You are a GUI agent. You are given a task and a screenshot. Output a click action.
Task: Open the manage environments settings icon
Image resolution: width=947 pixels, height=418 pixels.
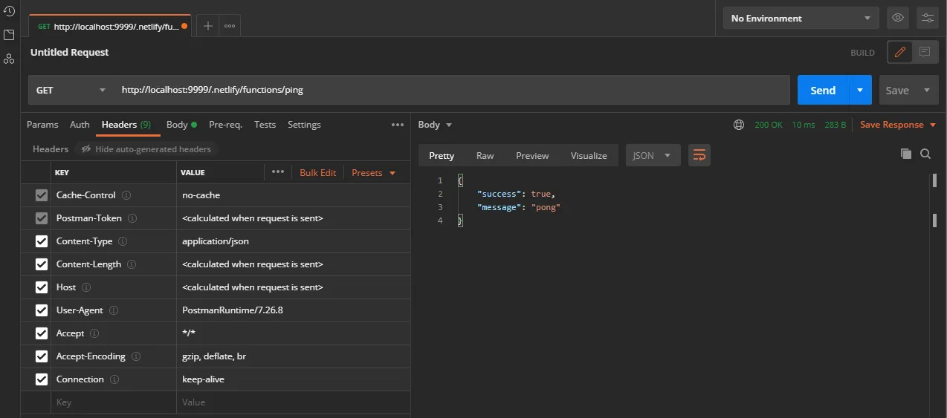pos(928,18)
